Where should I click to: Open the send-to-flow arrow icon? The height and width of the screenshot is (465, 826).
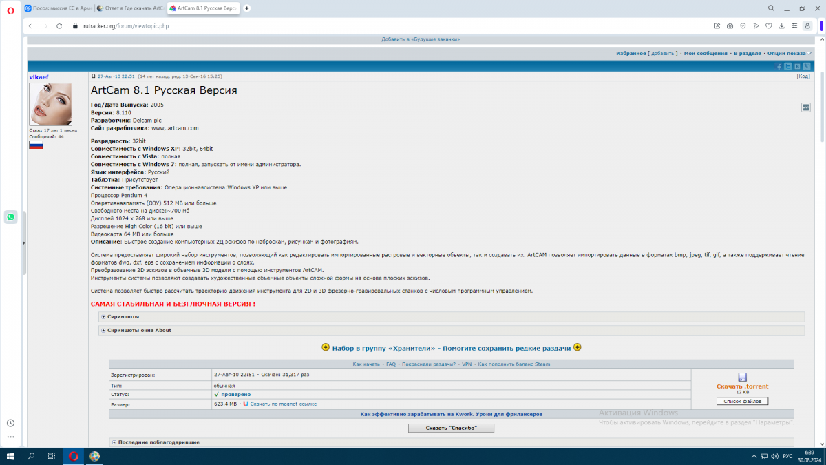pyautogui.click(x=756, y=26)
